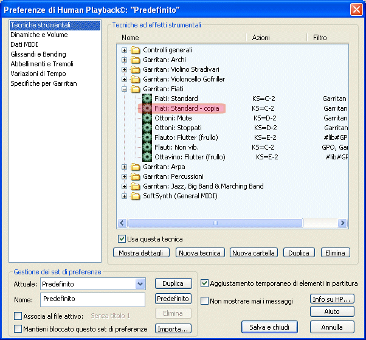
Task: Select Dinamiche e Volume in category list
Action: click(39, 35)
